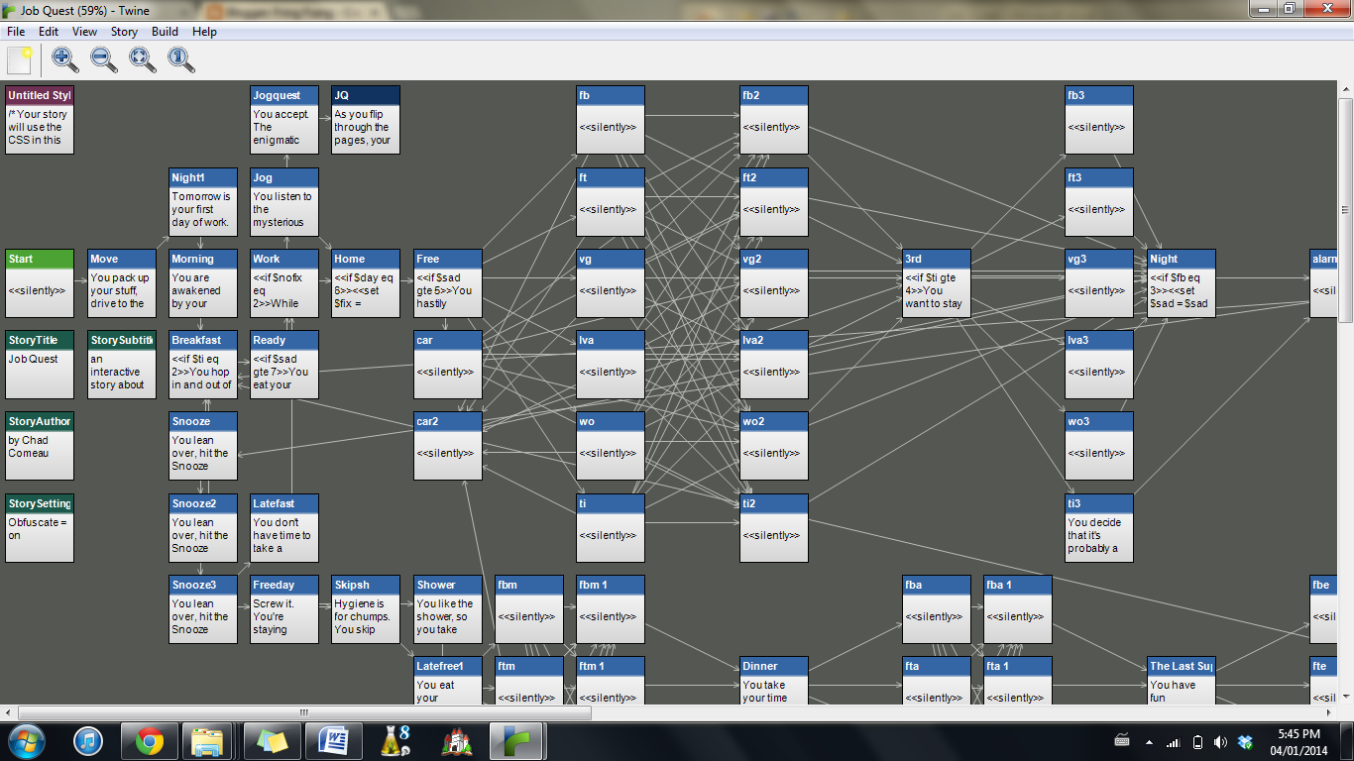Open the File menu

coord(16,32)
